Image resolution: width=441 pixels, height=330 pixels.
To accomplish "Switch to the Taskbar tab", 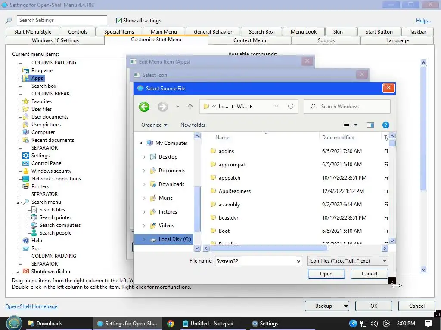I will (x=418, y=32).
